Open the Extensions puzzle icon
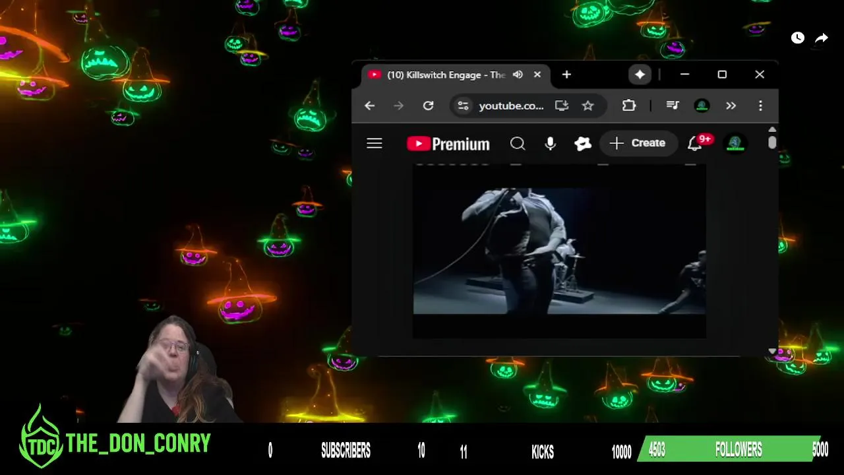Image resolution: width=844 pixels, height=475 pixels. [629, 106]
